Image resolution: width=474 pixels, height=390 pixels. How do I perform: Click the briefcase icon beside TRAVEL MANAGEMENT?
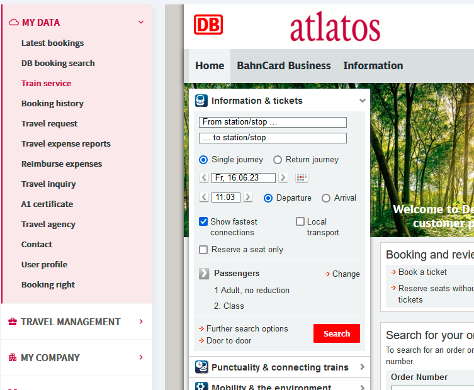pos(13,321)
